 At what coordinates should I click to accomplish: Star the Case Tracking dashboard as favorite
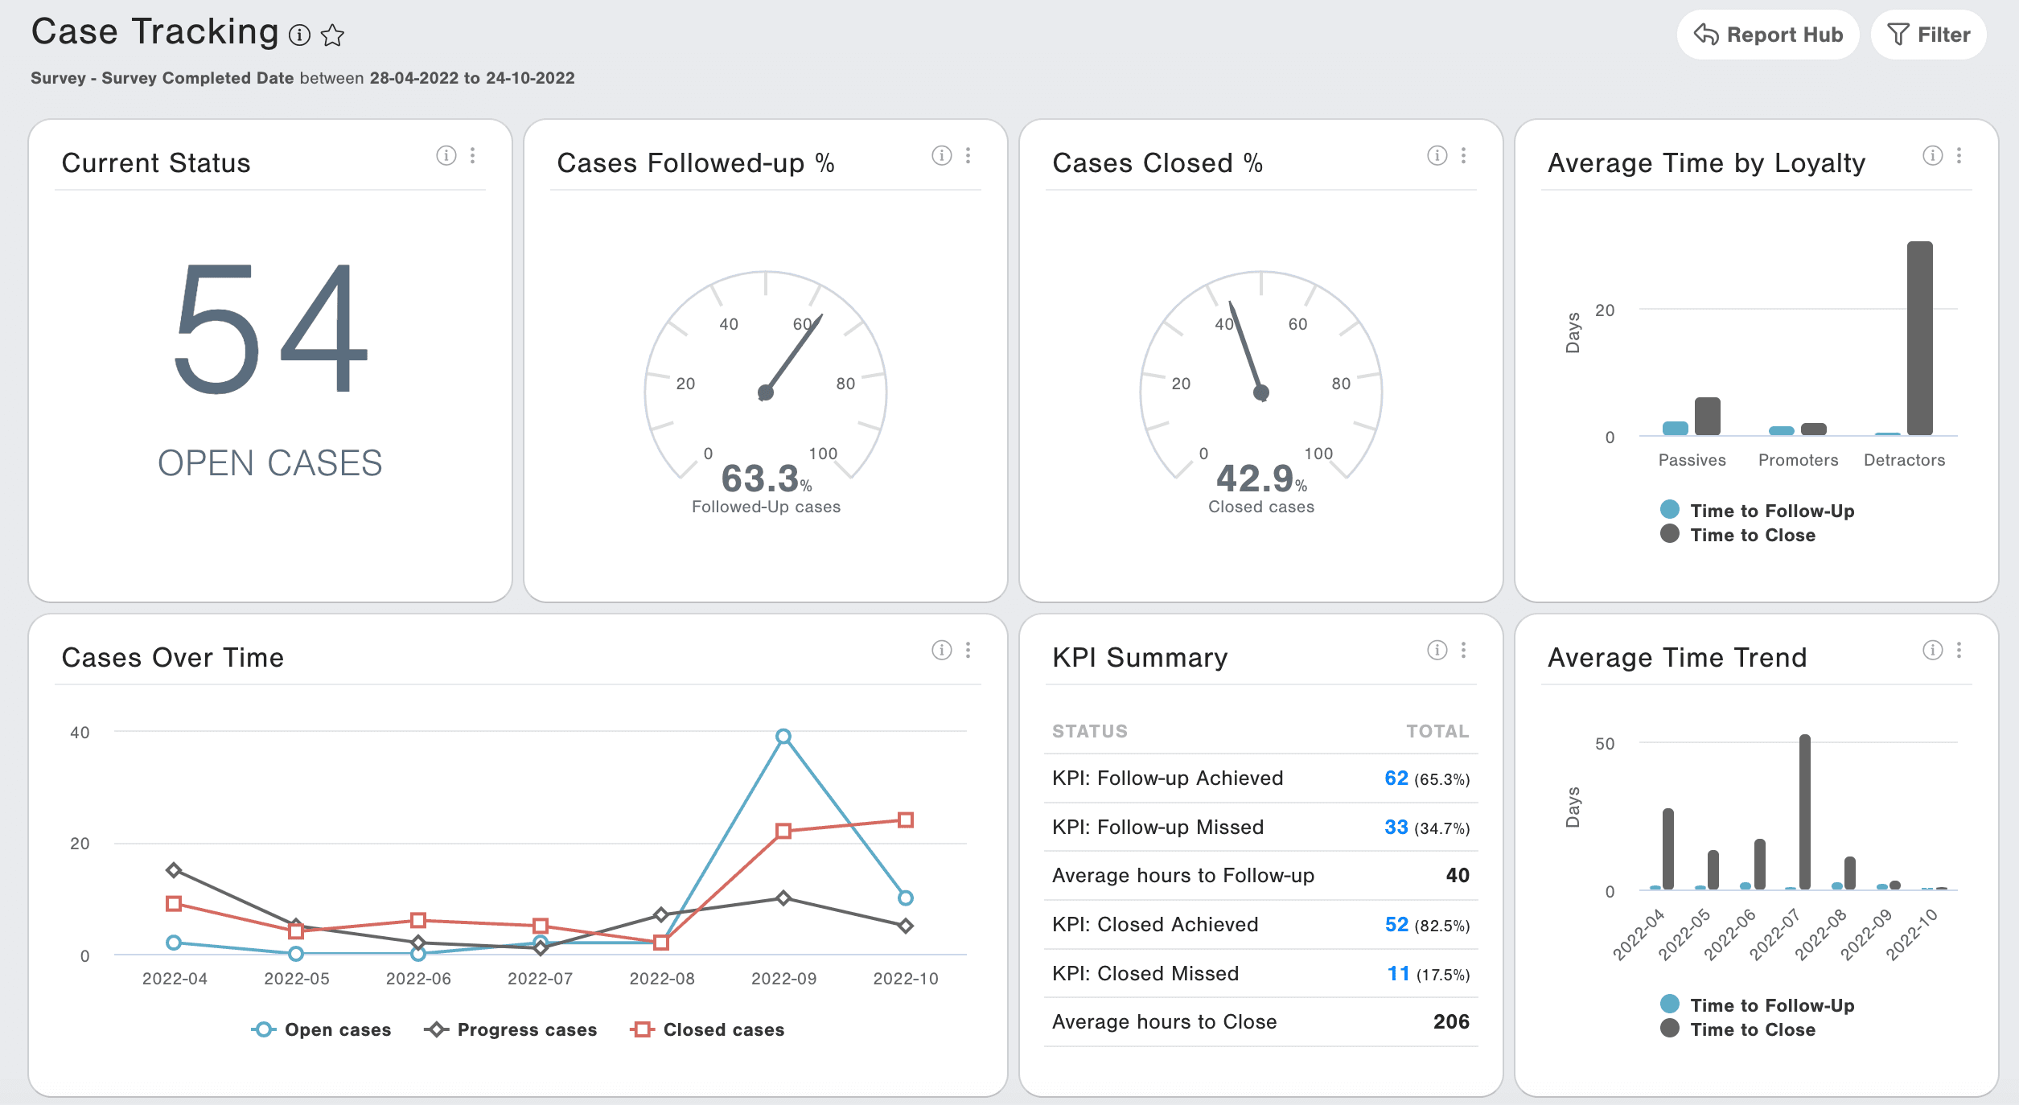point(332,35)
